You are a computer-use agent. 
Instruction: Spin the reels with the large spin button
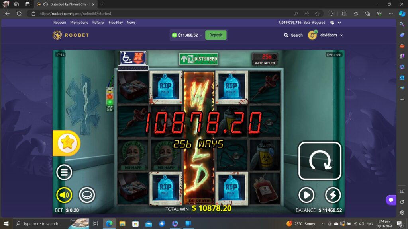tap(320, 161)
